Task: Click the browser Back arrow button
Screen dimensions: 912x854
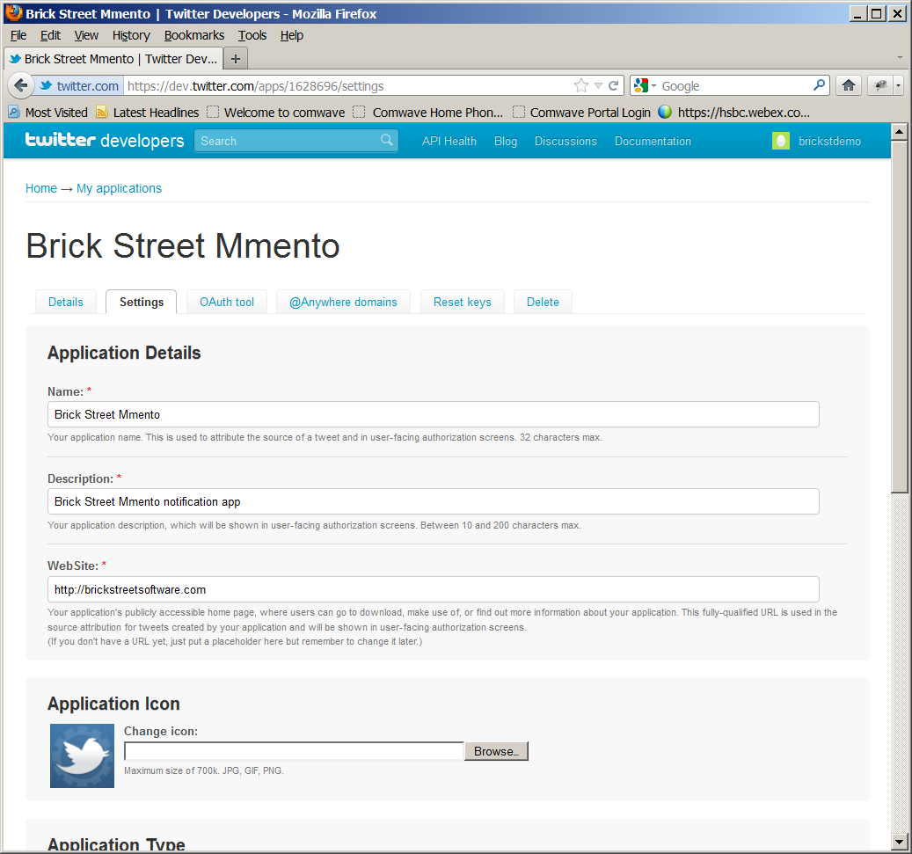Action: 22,85
